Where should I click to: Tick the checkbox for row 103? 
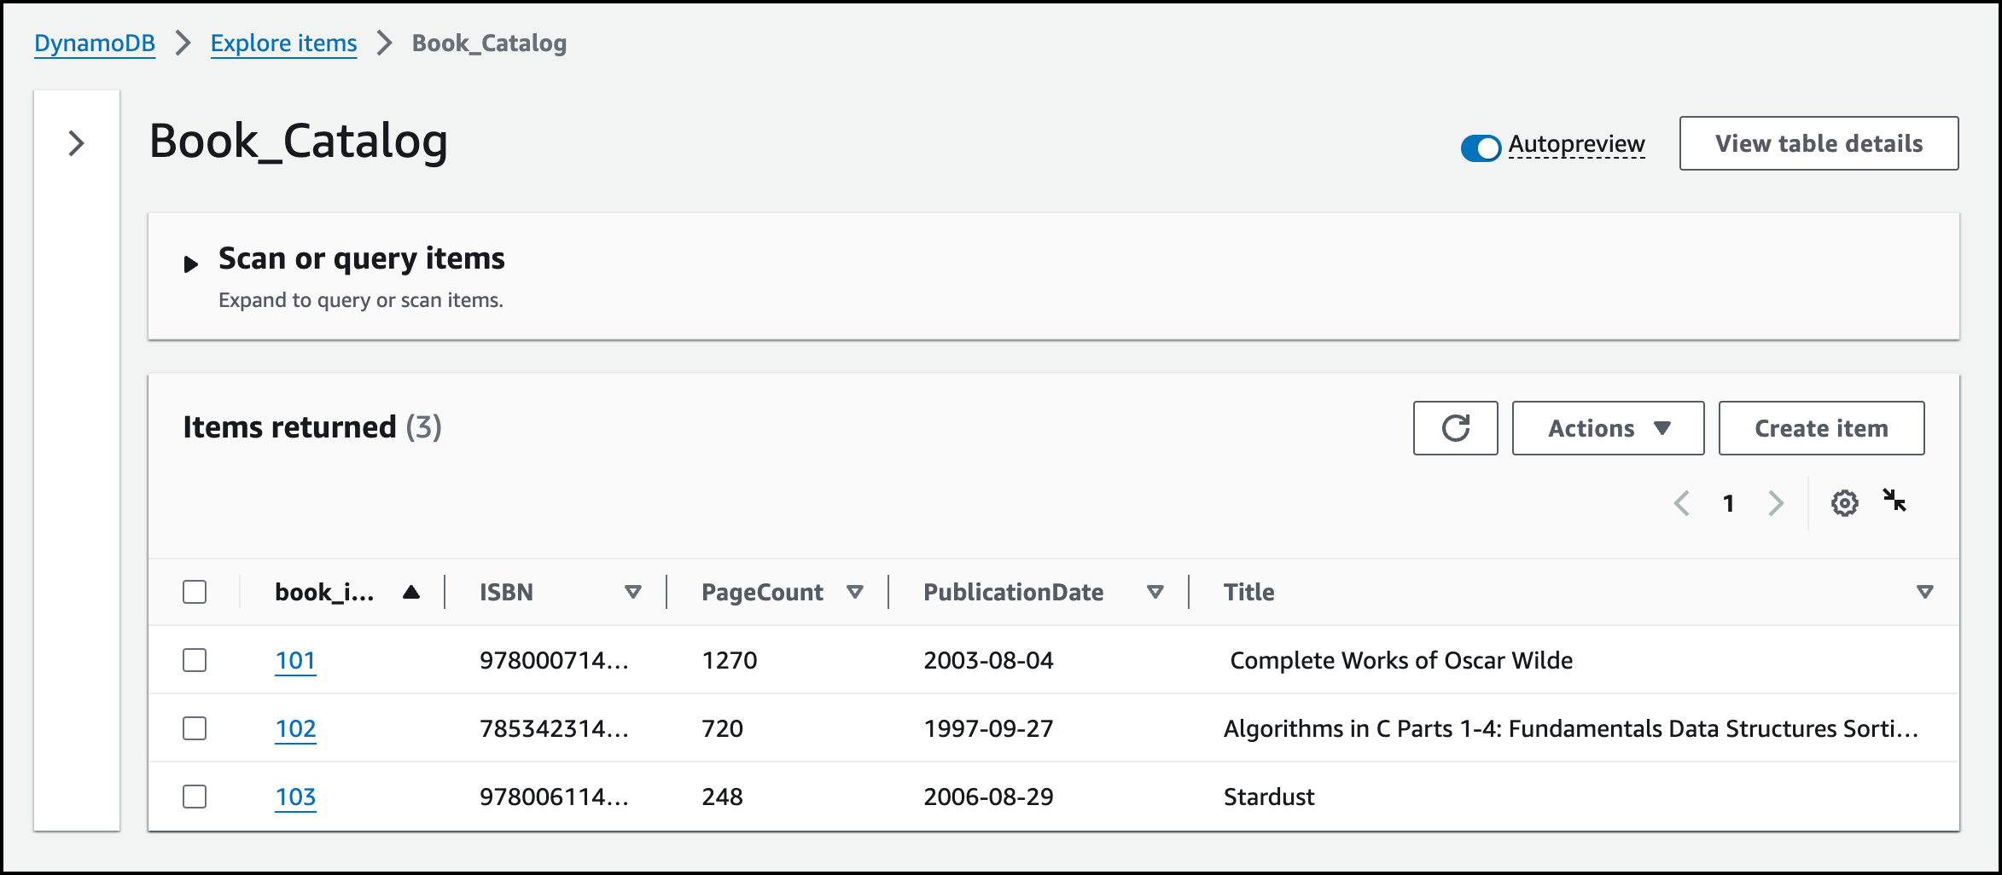click(195, 797)
